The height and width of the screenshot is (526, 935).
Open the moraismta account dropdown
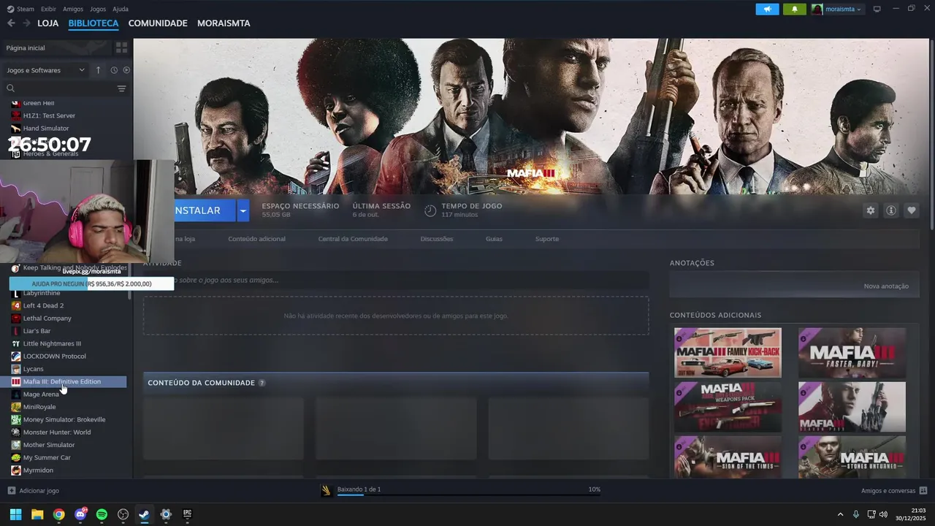837,9
